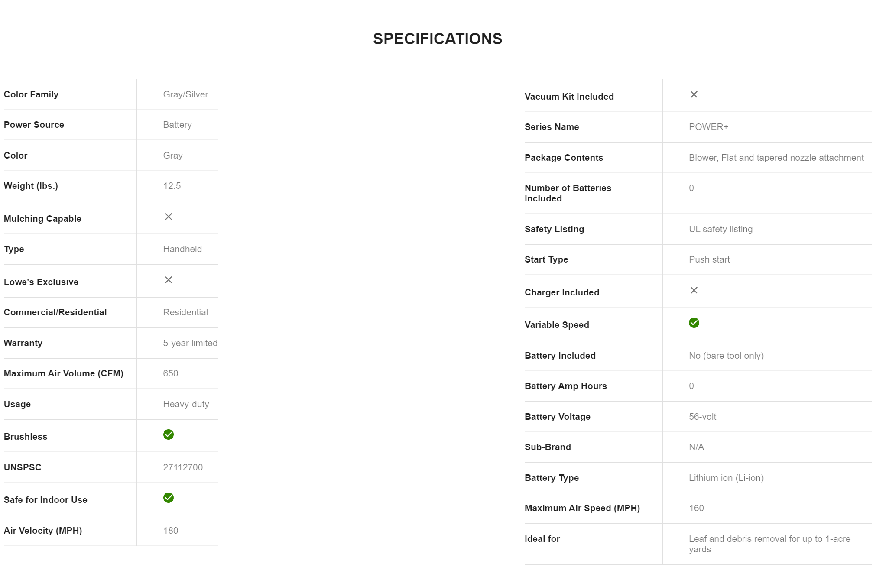The image size is (889, 577).
Task: Select the Lithium ion (Li-ion) battery type
Action: [x=726, y=478]
